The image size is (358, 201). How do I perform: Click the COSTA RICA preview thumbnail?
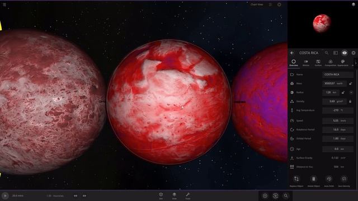pyautogui.click(x=322, y=23)
